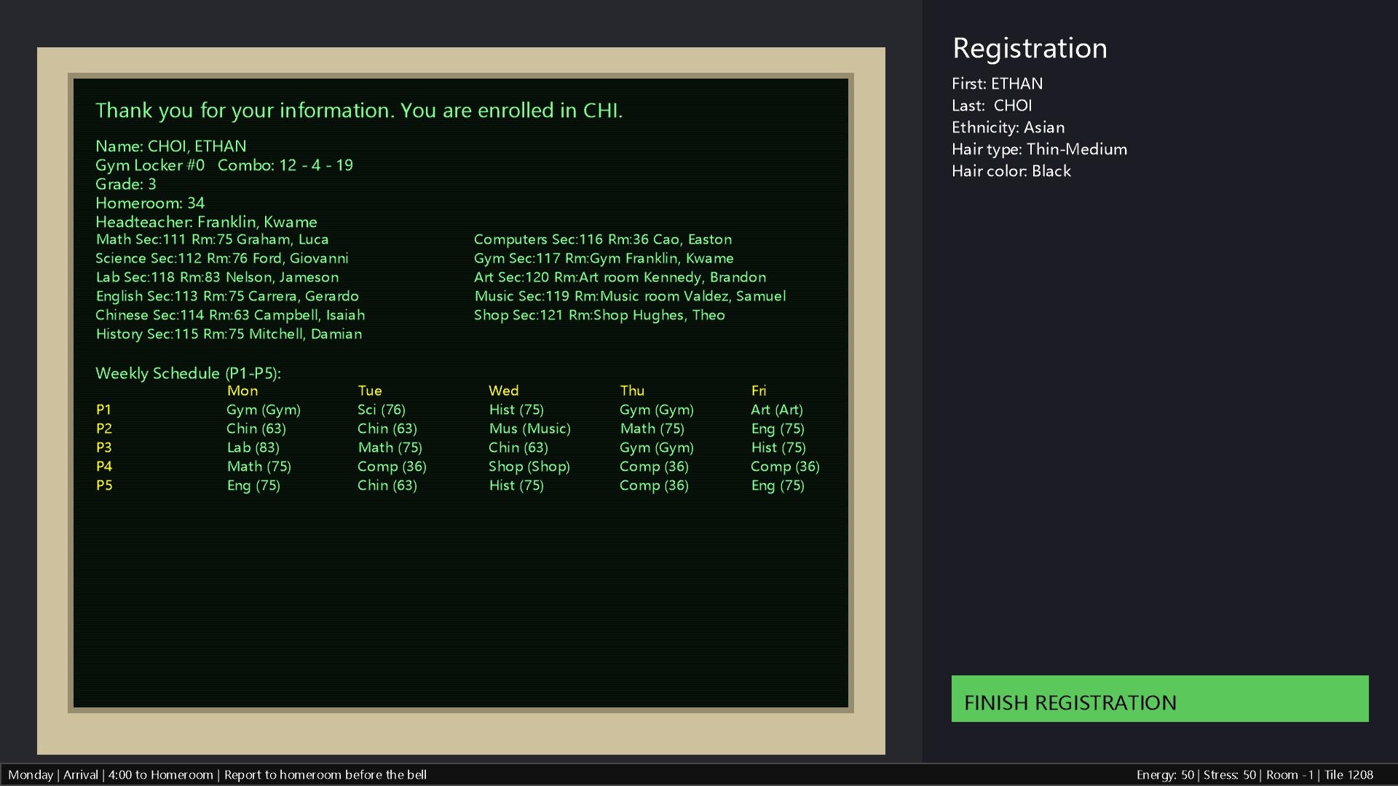Click the P1 row label
The width and height of the screenshot is (1398, 786).
pyautogui.click(x=103, y=410)
